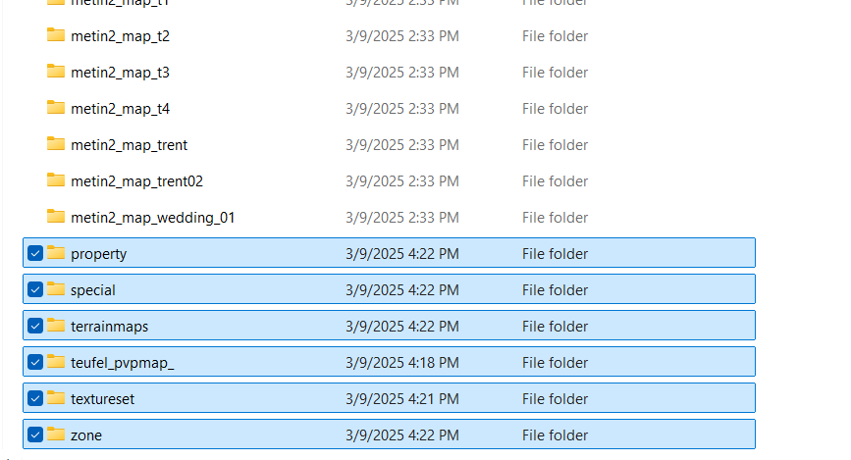Untick the teufel_pvpmap_ checkbox
Viewport: 851px width, 460px height.
point(35,363)
